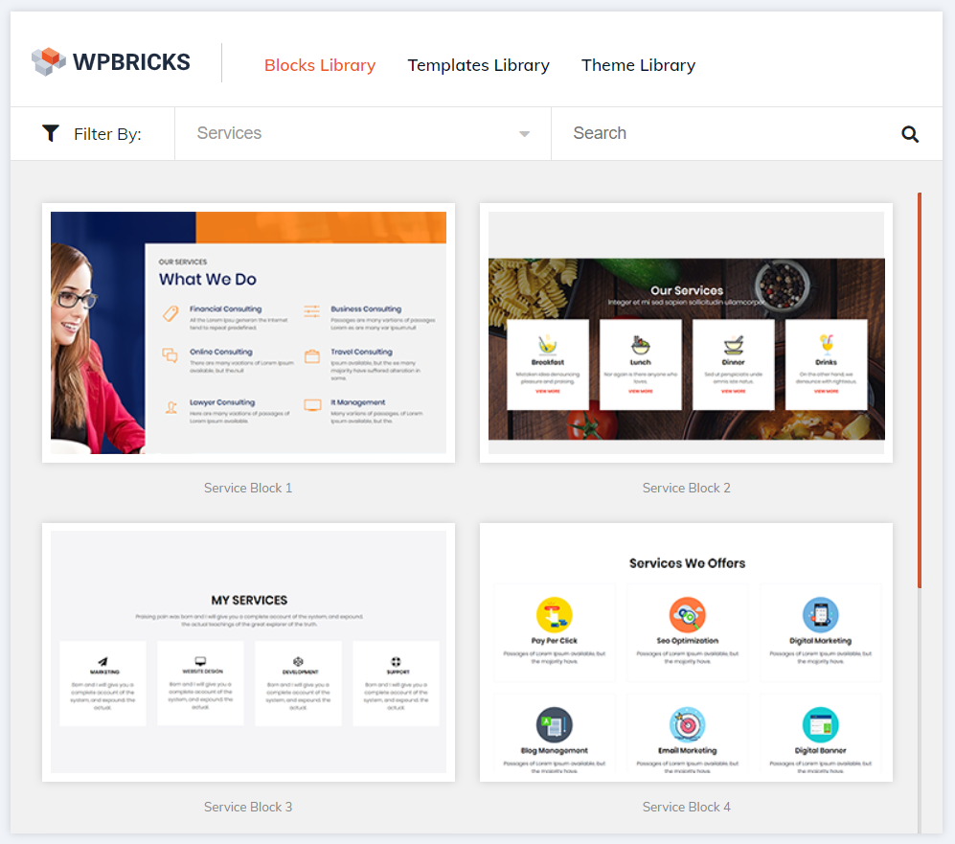Click the filter funnel icon
The width and height of the screenshot is (955, 844).
(x=51, y=133)
